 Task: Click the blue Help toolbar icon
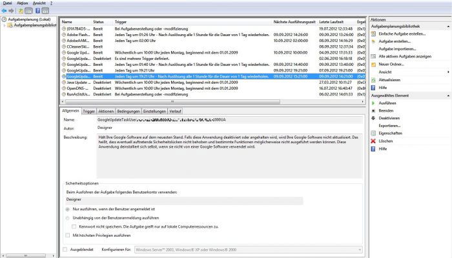click(37, 11)
